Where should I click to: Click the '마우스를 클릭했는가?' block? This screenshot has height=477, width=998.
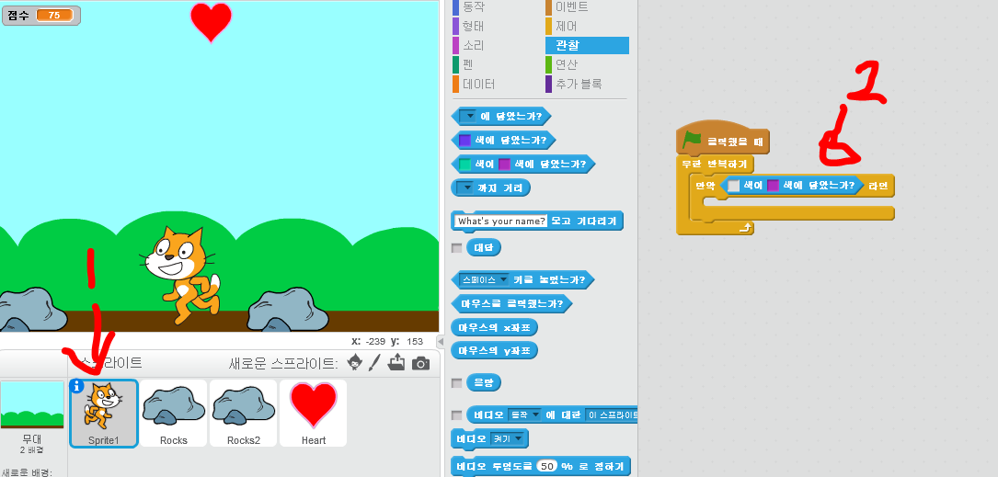[x=511, y=304]
